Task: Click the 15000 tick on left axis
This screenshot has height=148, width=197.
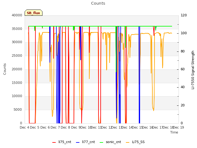Action: [x=17, y=83]
